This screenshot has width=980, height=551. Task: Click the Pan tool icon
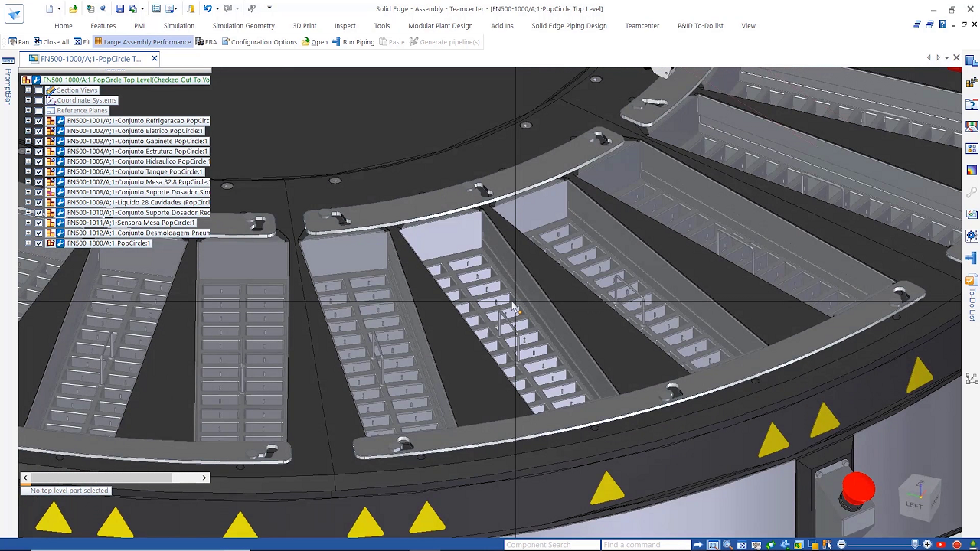(13, 42)
